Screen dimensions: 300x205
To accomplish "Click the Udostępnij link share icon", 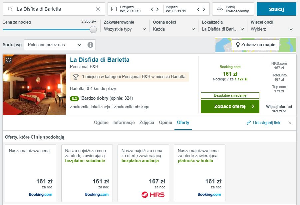I will click(249, 123).
